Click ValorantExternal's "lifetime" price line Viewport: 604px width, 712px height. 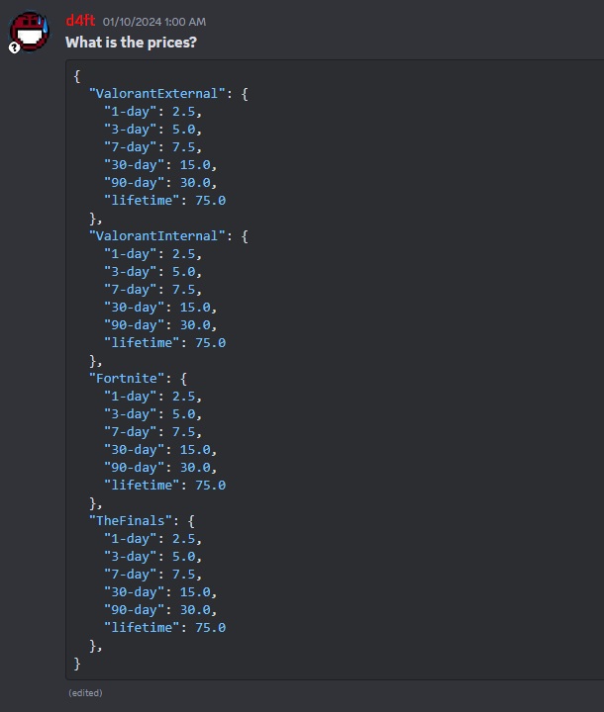click(164, 200)
